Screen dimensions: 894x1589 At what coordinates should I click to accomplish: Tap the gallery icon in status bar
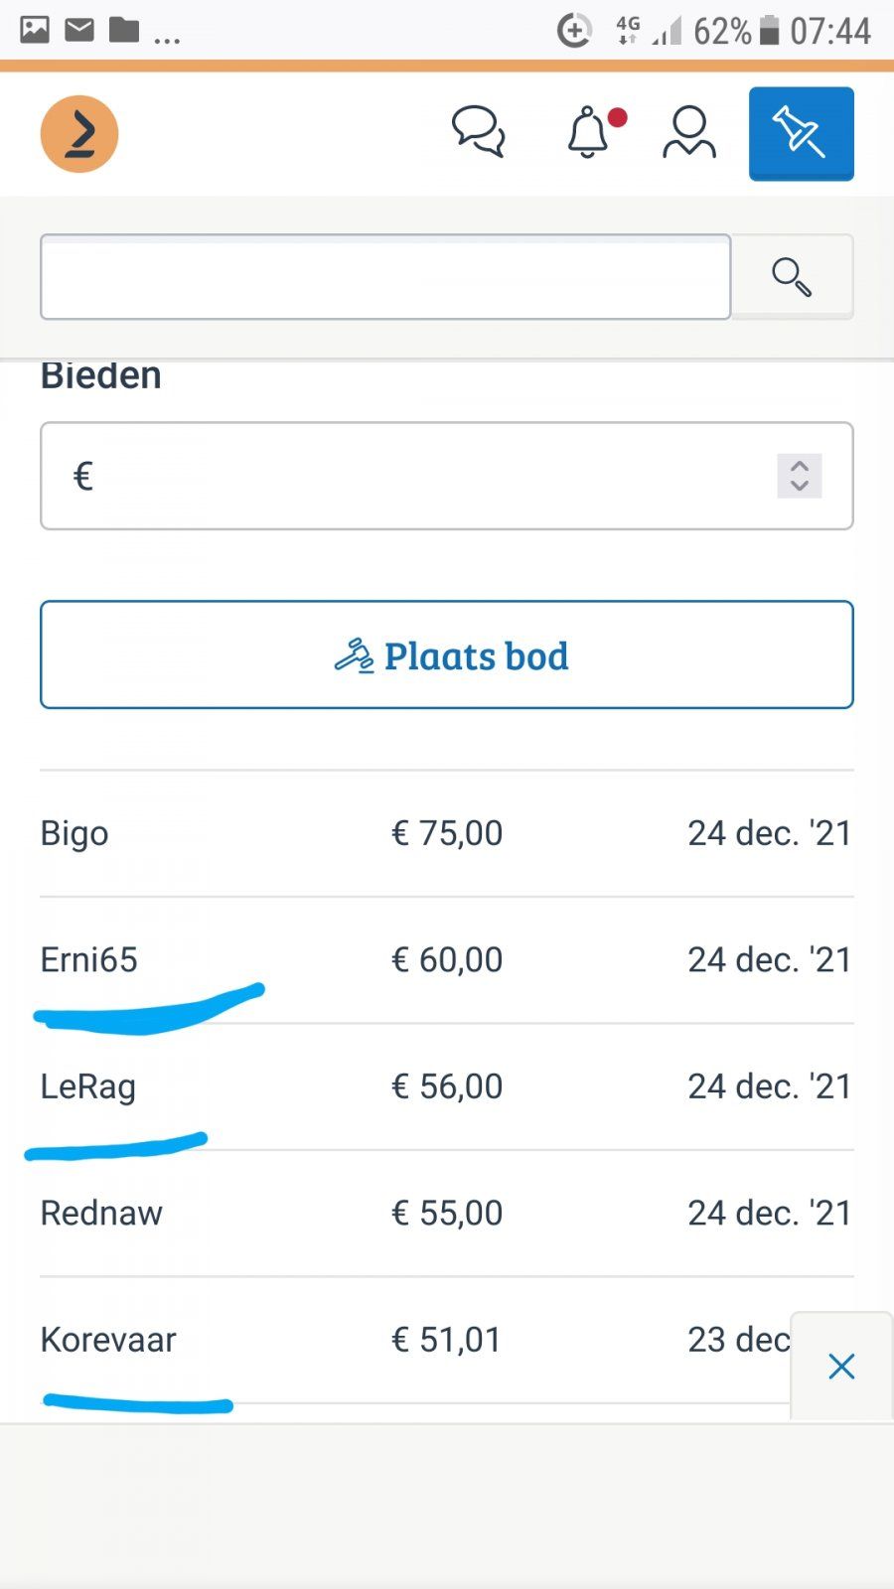[x=35, y=30]
